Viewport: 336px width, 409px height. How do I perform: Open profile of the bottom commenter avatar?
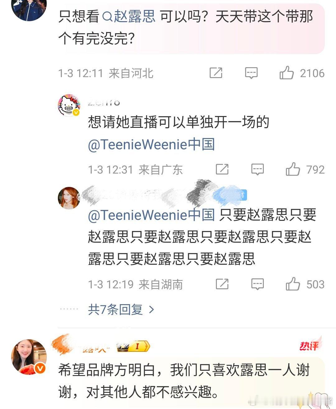point(29,357)
